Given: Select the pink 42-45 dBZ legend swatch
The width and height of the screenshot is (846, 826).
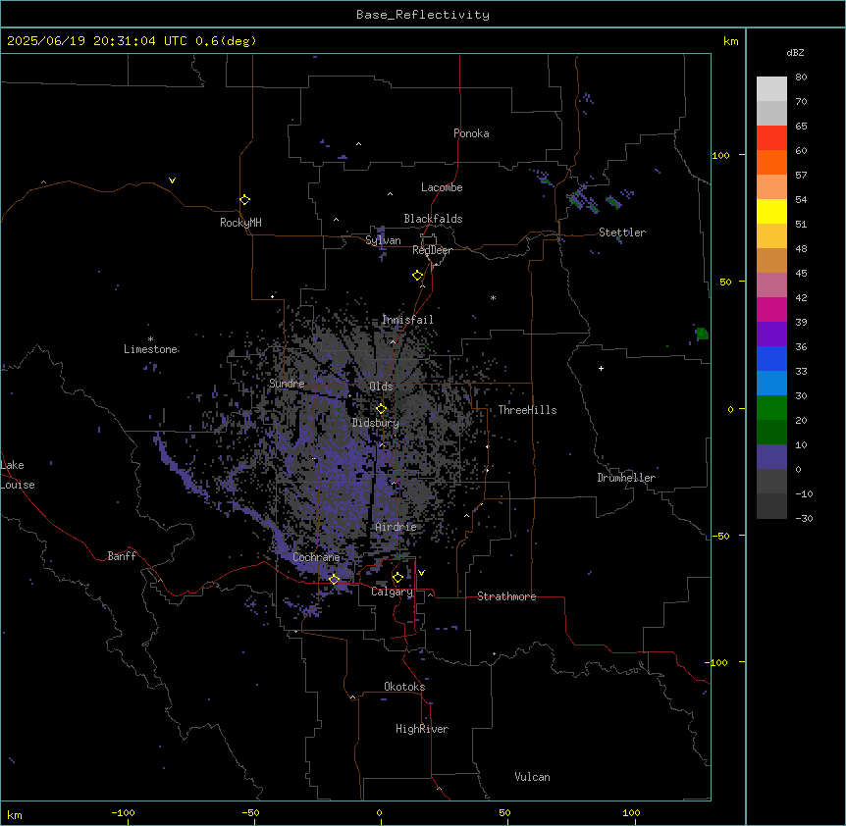Looking at the screenshot, I should click(771, 285).
